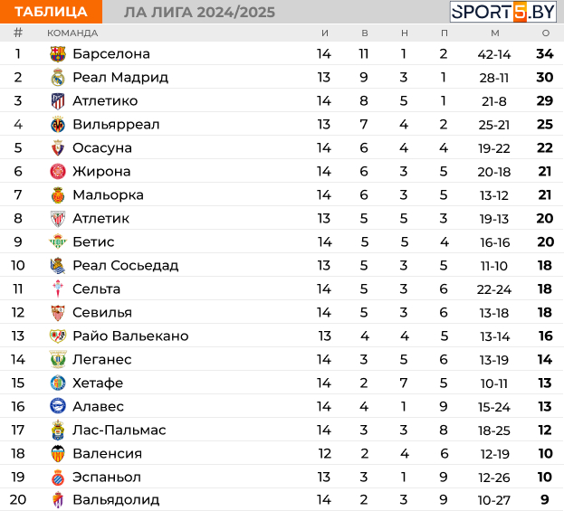Click the Getafe crest icon
The width and height of the screenshot is (564, 511).
point(58,383)
